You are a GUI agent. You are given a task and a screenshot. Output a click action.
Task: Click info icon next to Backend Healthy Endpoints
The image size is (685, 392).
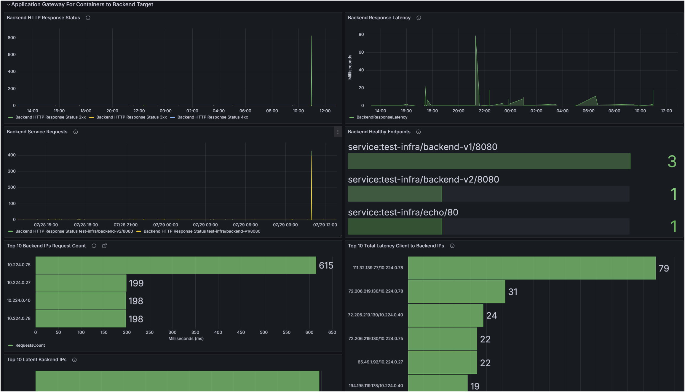point(418,132)
